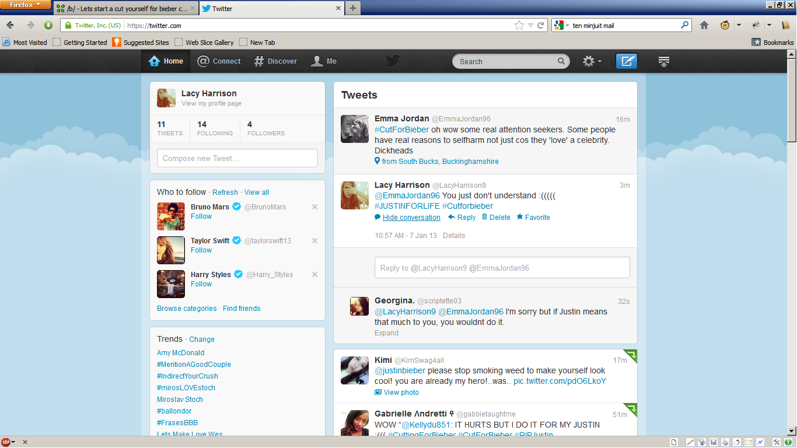
Task: Click the Twitter bird logo in navbar
Action: pyautogui.click(x=393, y=61)
